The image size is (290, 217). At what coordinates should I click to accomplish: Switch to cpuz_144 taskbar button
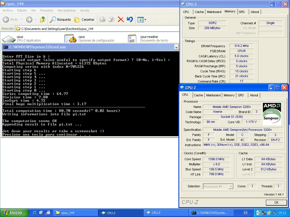coord(75,213)
